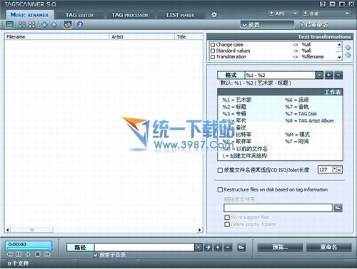Click the list view icon in toolbar
The height and width of the screenshot is (269, 357).
[10, 25]
